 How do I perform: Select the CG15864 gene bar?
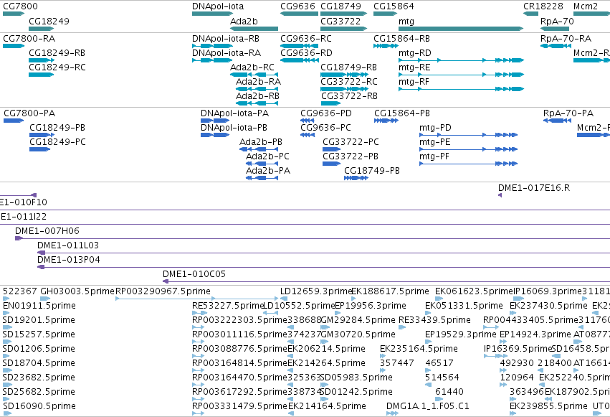(385, 14)
